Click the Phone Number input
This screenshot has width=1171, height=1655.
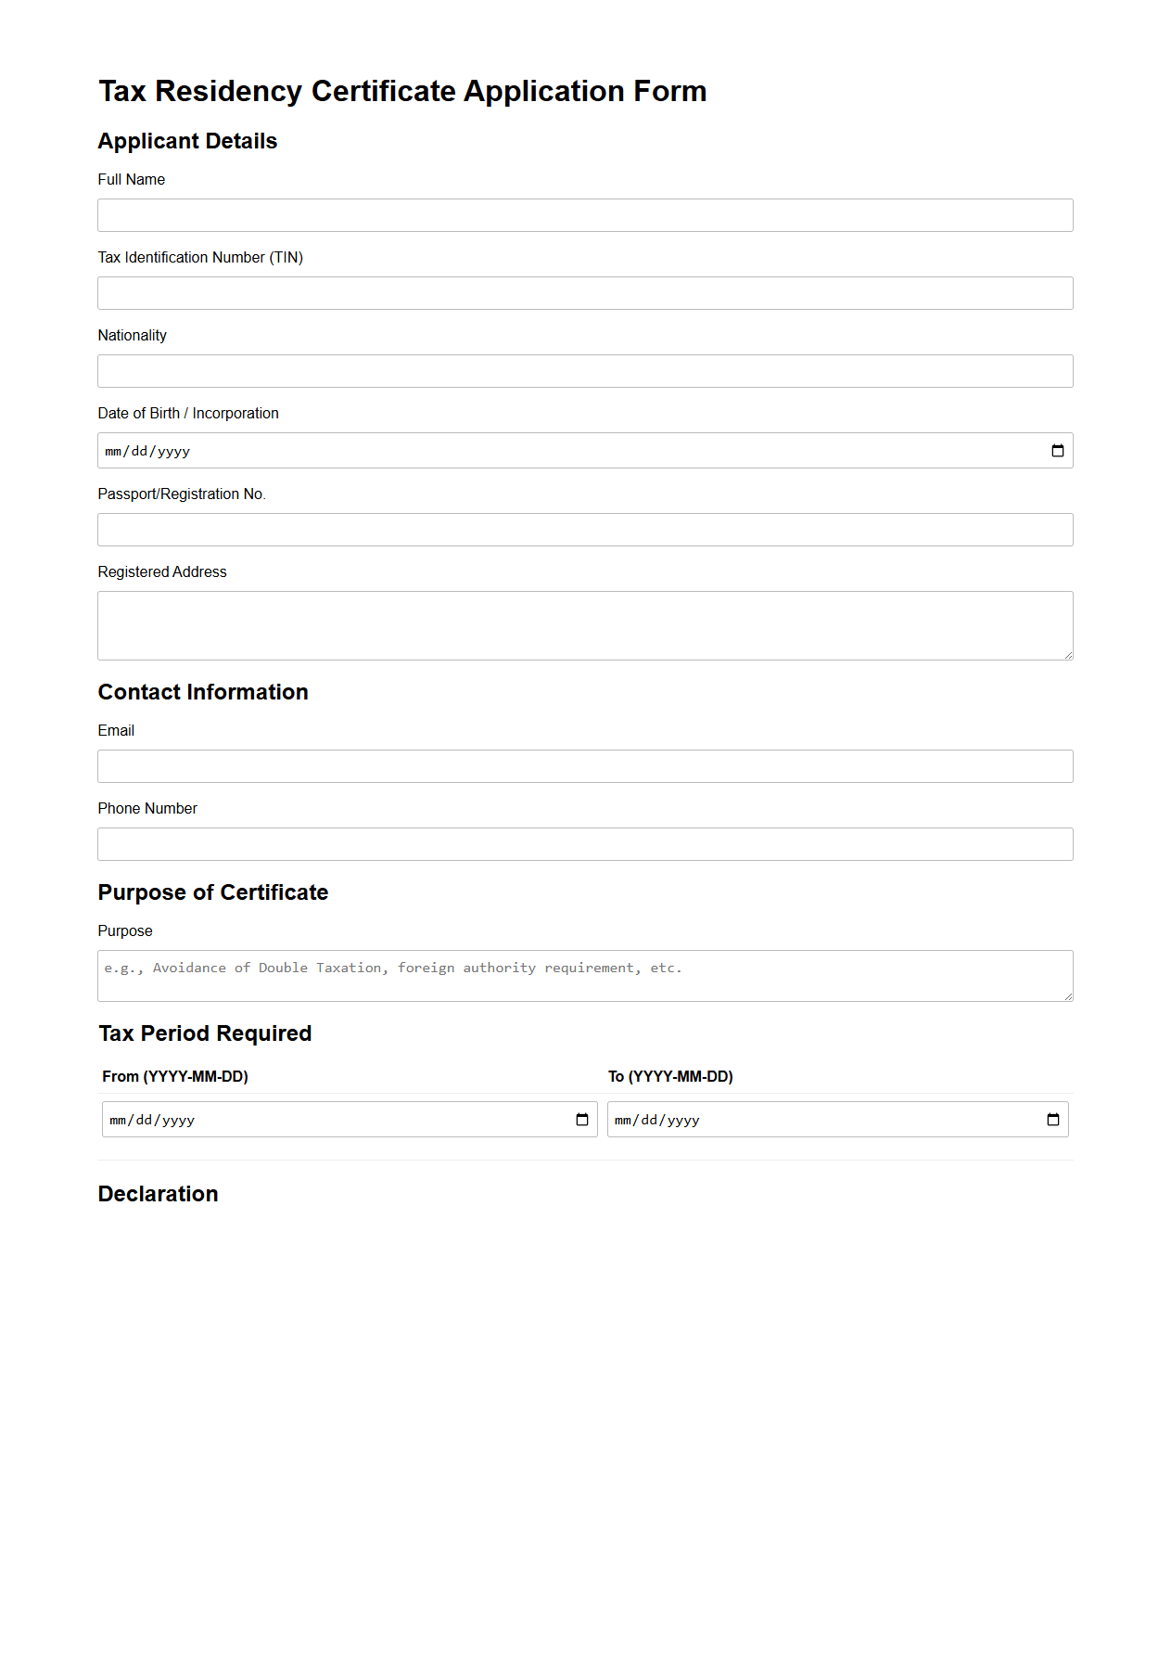pos(585,844)
